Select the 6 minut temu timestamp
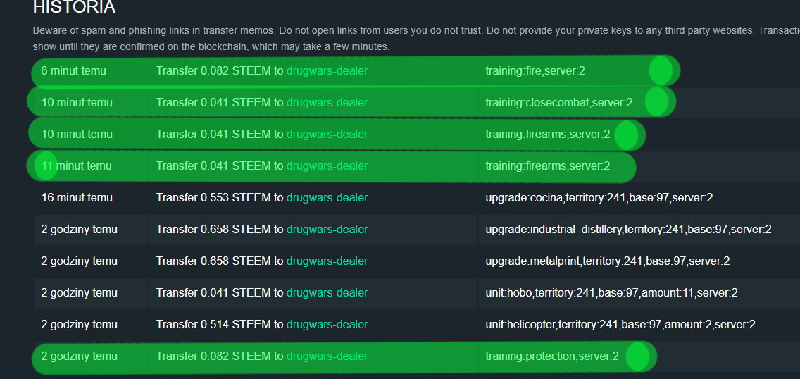 click(x=73, y=71)
